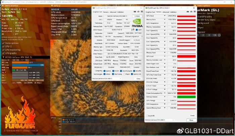Toggle the OpenCL checkbox

tap(104, 71)
